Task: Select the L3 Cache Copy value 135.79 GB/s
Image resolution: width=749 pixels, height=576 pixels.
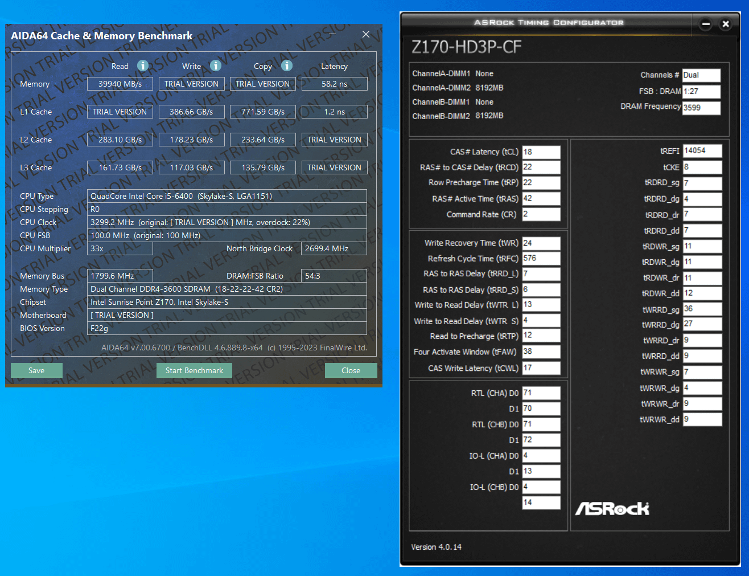Action: coord(263,168)
